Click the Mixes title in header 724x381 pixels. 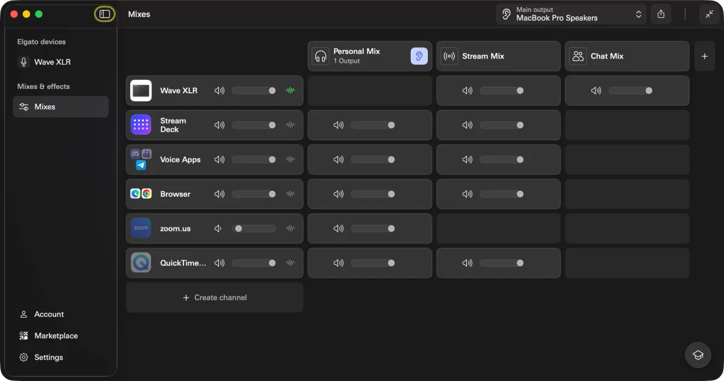click(x=139, y=14)
